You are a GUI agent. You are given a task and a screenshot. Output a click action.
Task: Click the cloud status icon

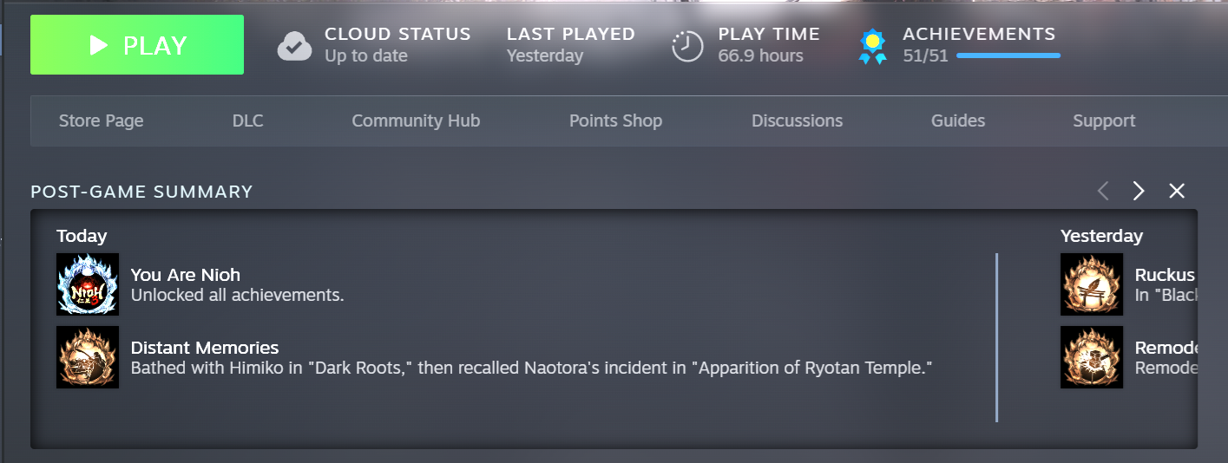294,46
